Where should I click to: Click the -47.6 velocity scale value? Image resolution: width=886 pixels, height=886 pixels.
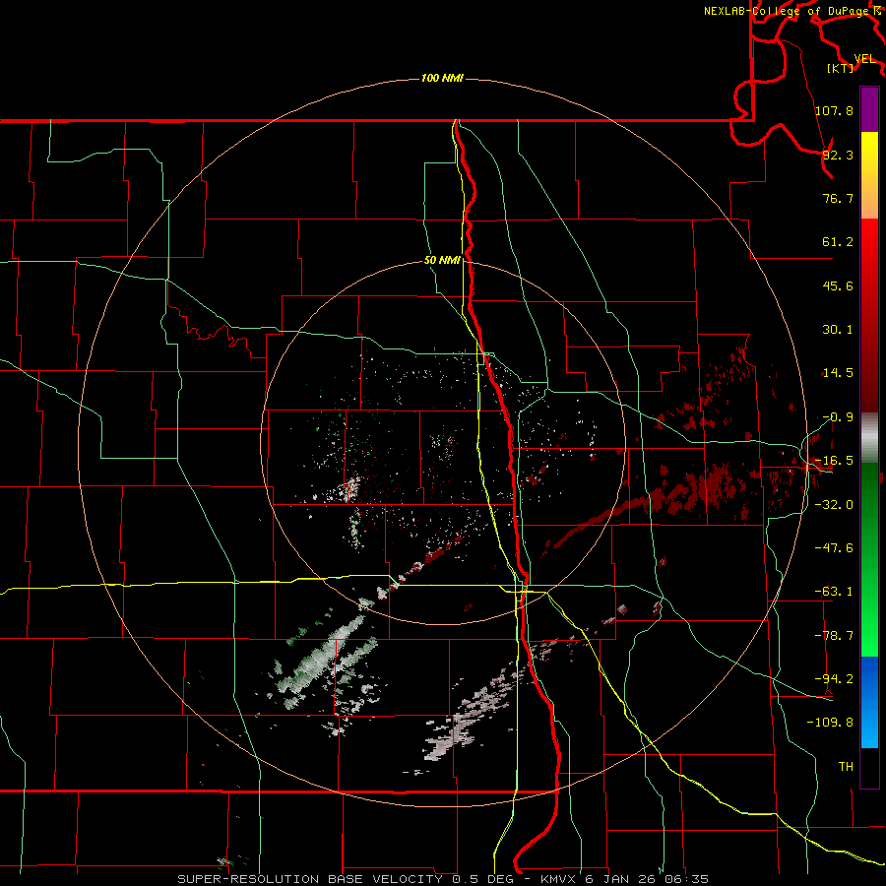click(x=834, y=548)
